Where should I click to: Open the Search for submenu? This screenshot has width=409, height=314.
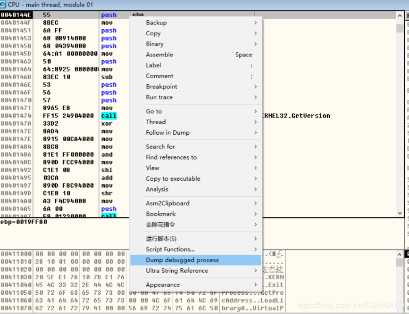coord(196,146)
